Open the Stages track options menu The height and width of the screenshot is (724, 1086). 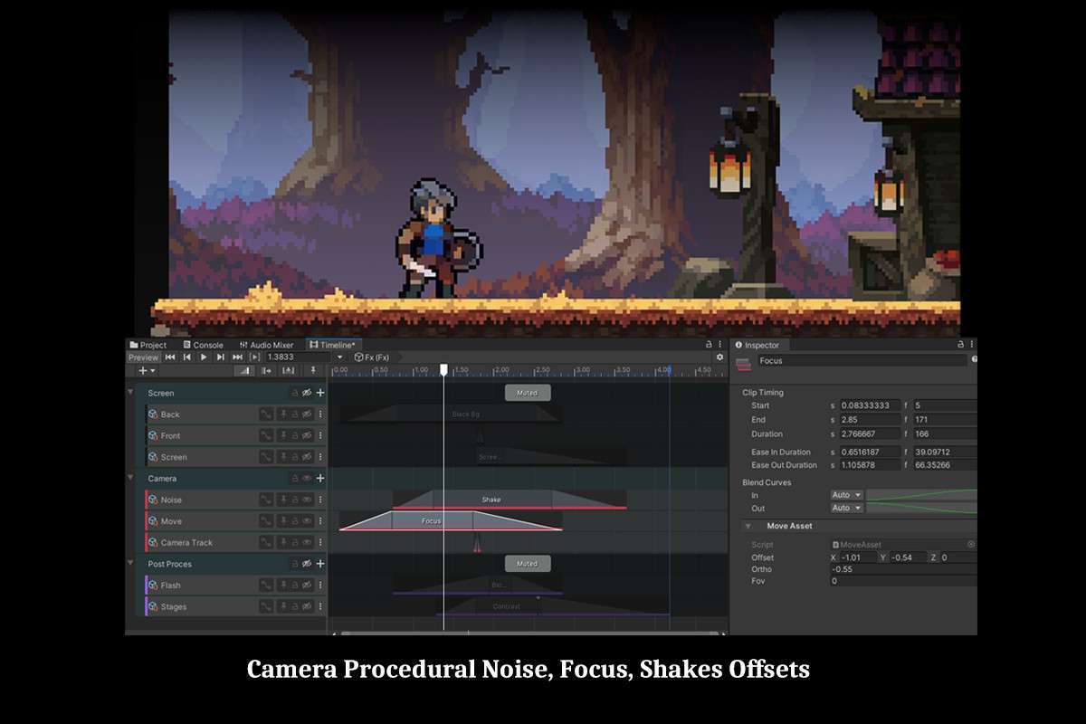(x=319, y=606)
